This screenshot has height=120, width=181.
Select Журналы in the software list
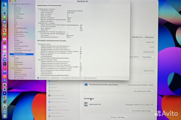(17, 72)
